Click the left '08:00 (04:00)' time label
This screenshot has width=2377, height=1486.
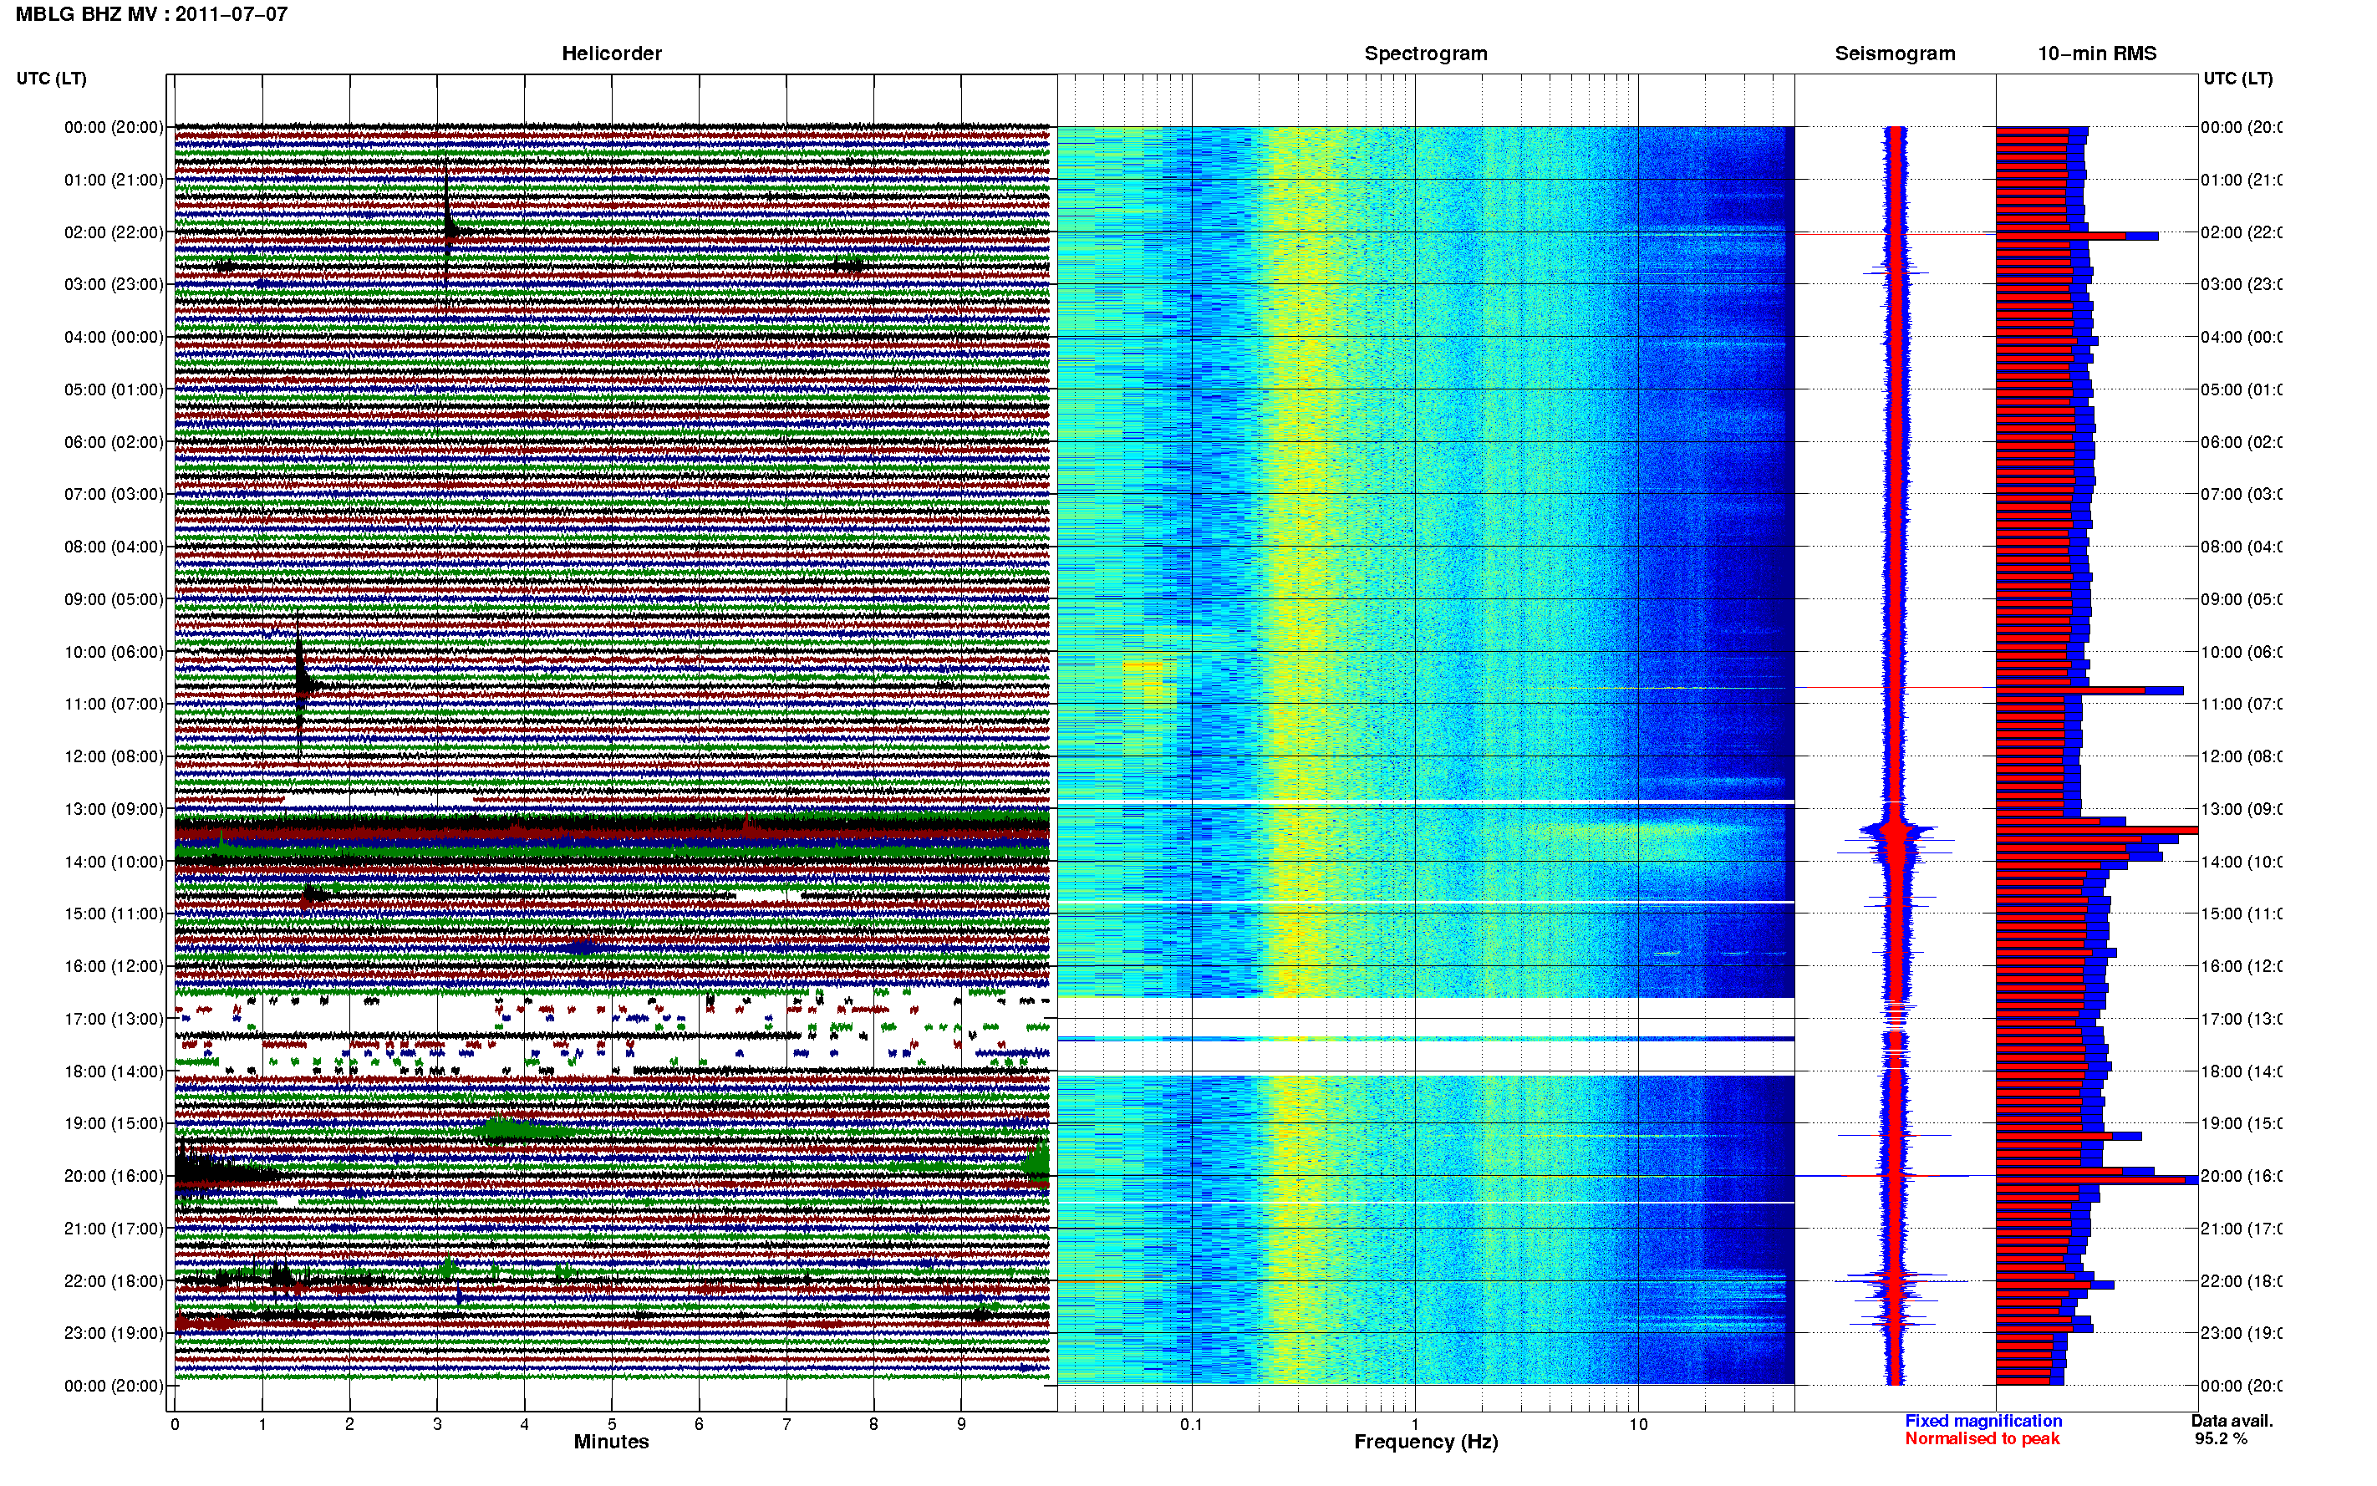114,547
